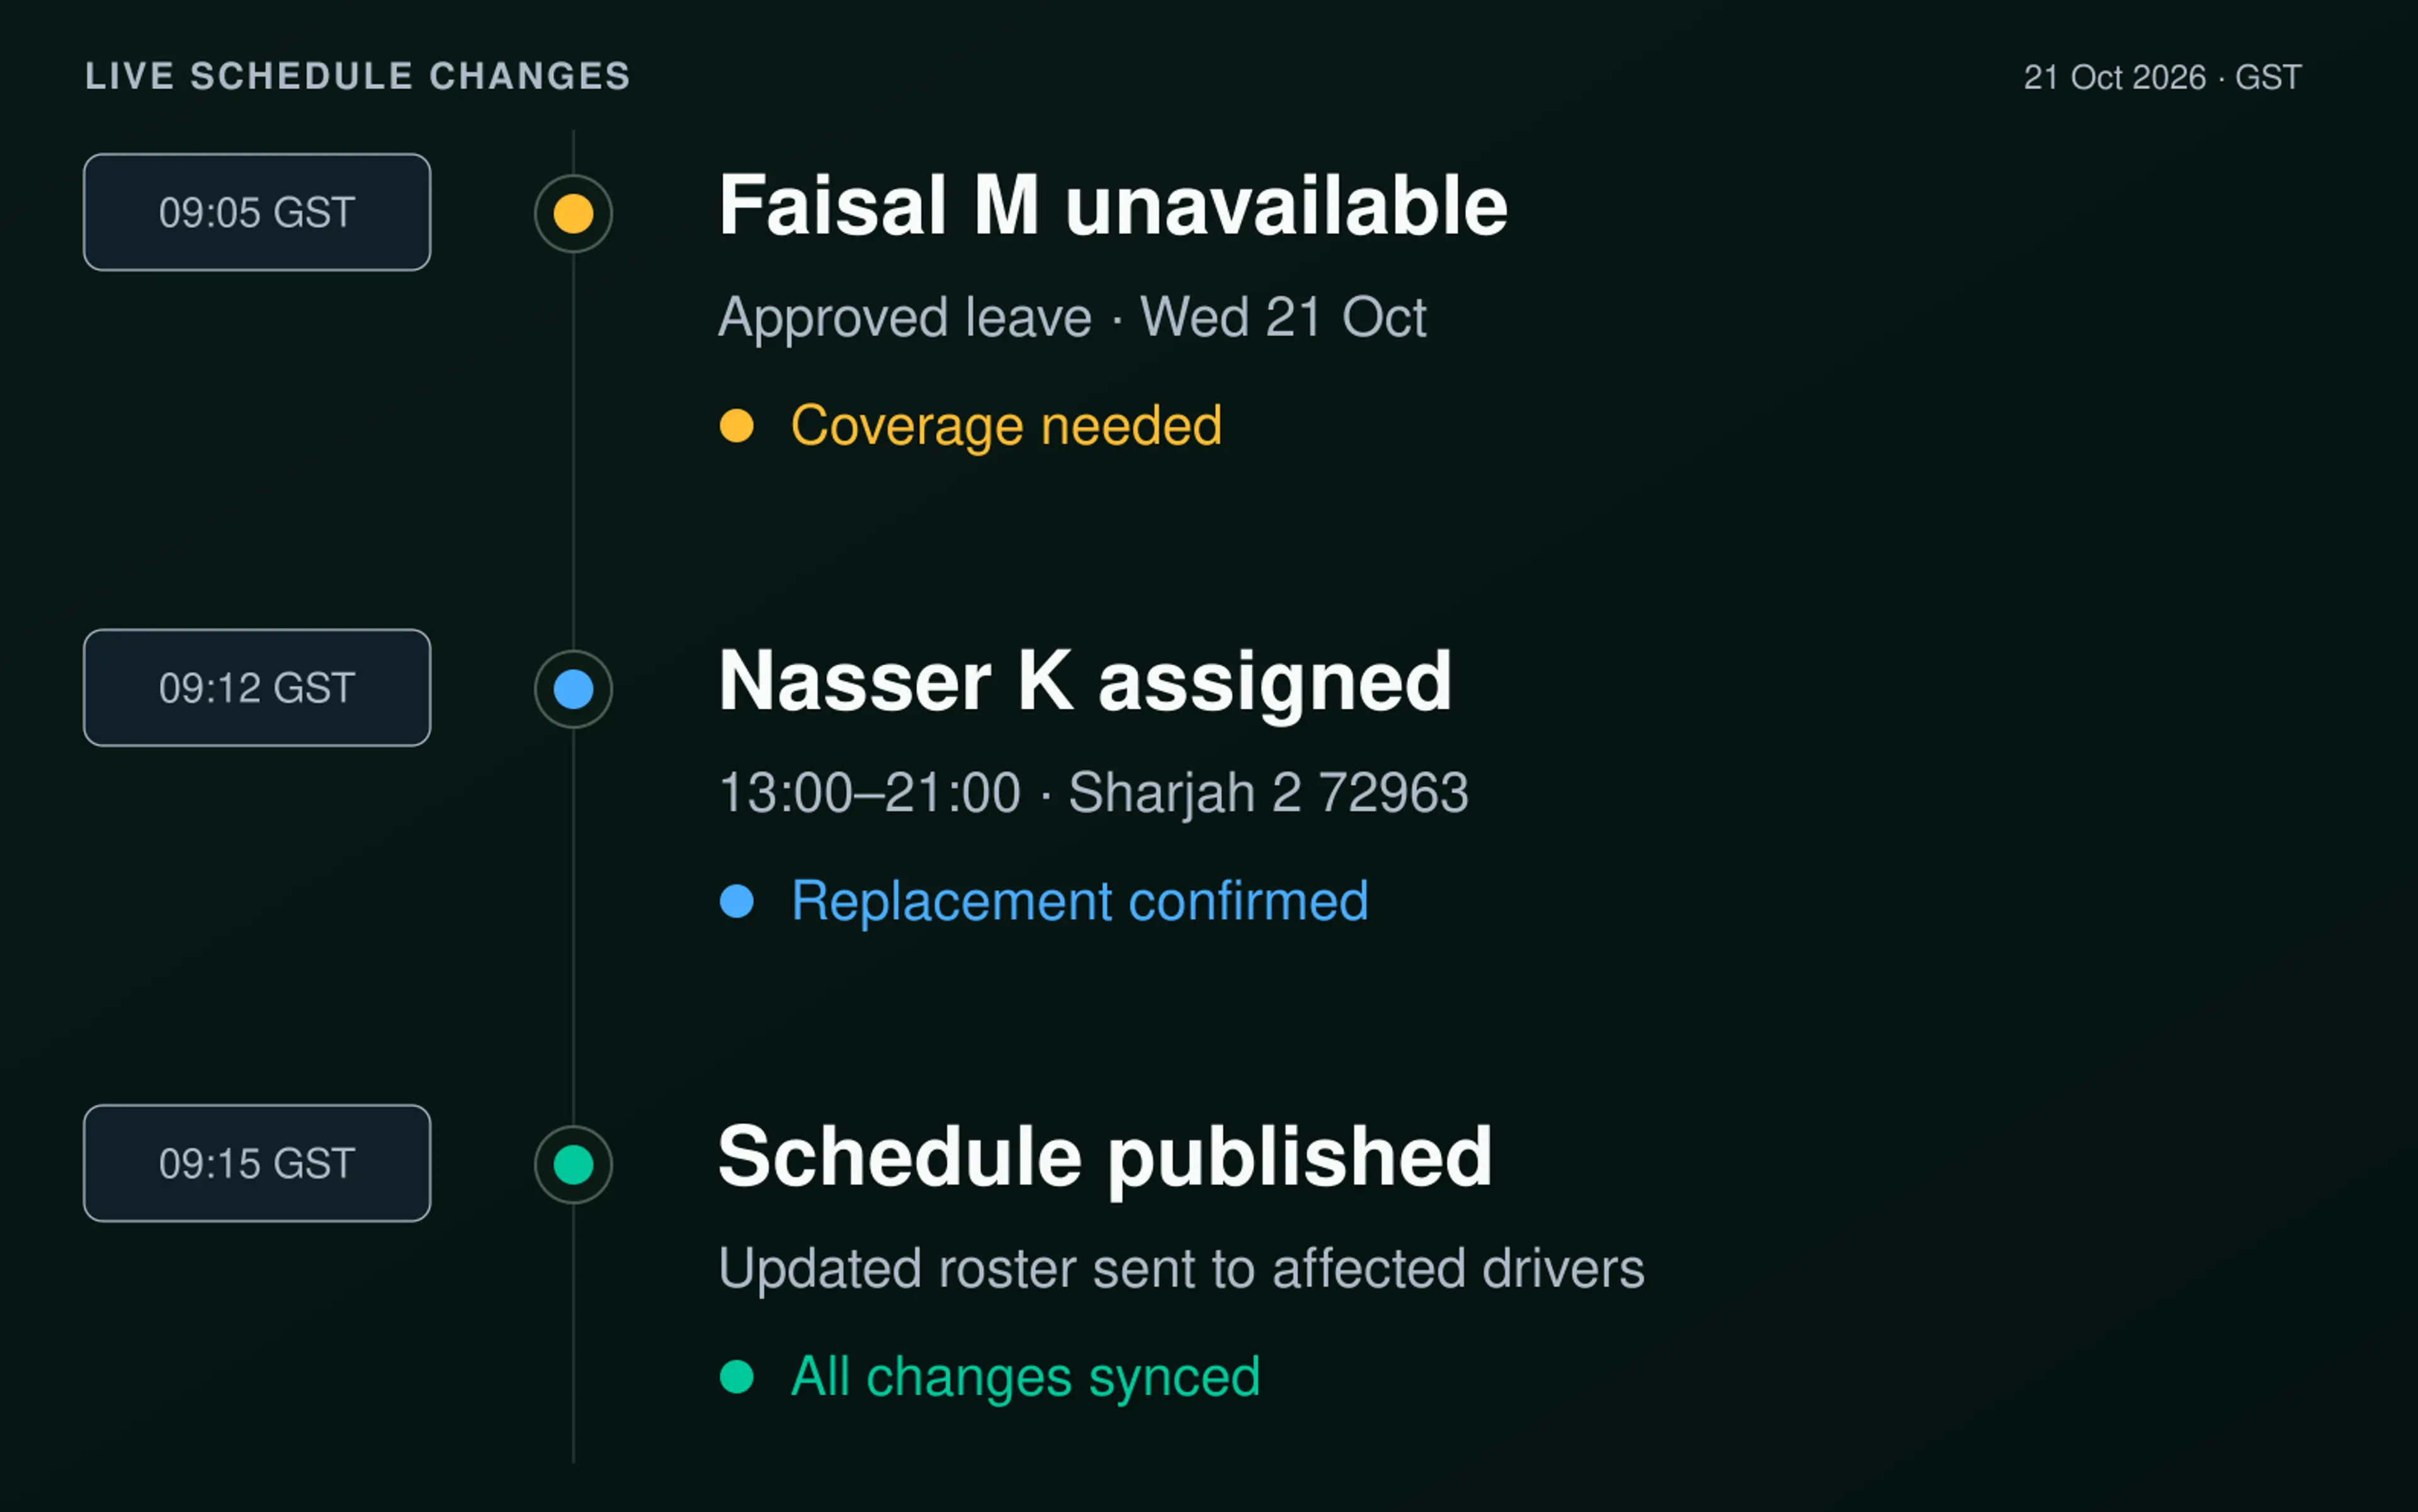This screenshot has width=2418, height=1512.
Task: Click the 21 Oct 2026 GST date label
Action: pos(2162,77)
